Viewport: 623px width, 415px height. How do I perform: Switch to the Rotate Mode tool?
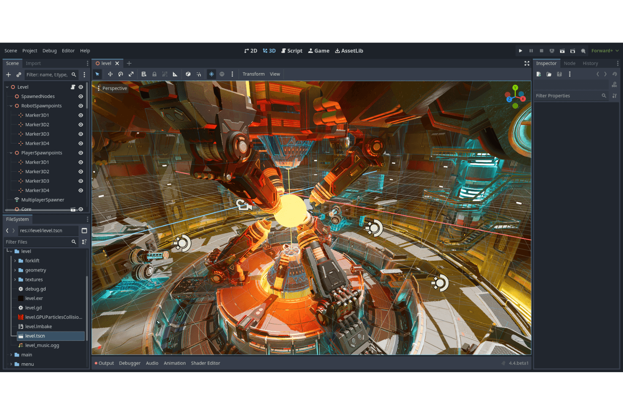click(x=121, y=74)
